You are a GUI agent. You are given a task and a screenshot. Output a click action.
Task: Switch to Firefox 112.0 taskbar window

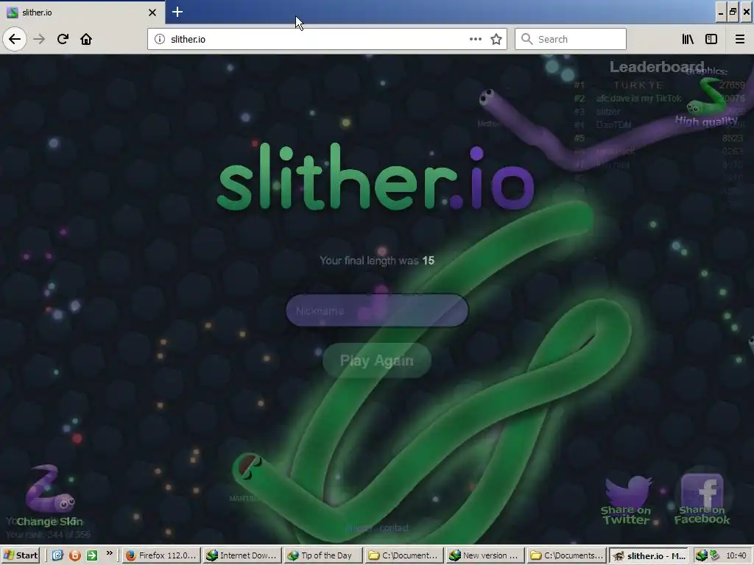click(x=161, y=555)
